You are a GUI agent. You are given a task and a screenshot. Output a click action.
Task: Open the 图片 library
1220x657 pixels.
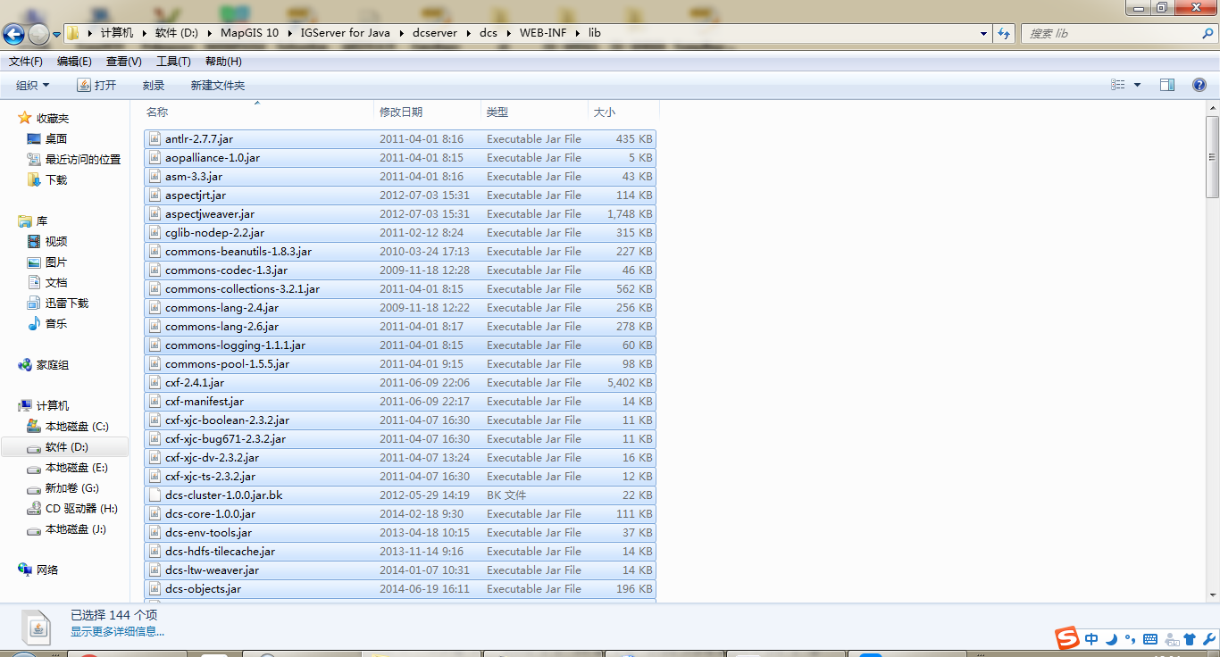(x=56, y=262)
